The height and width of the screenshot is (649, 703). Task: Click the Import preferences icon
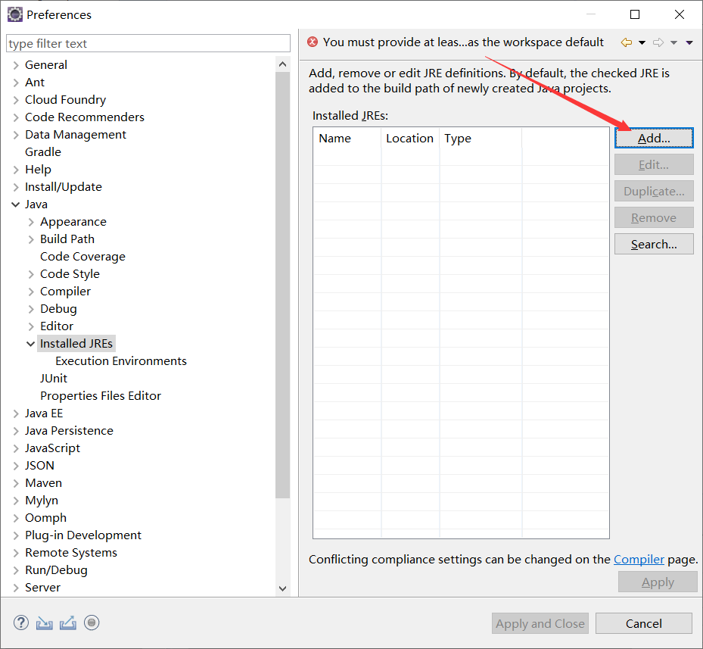click(x=45, y=623)
